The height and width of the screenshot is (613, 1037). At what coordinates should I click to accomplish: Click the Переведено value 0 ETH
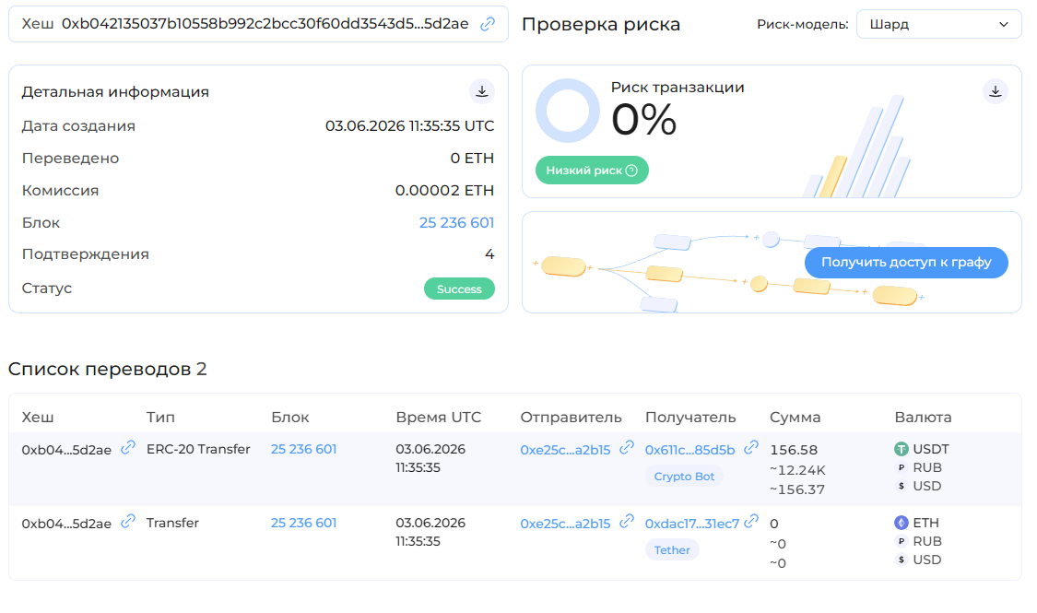point(472,158)
